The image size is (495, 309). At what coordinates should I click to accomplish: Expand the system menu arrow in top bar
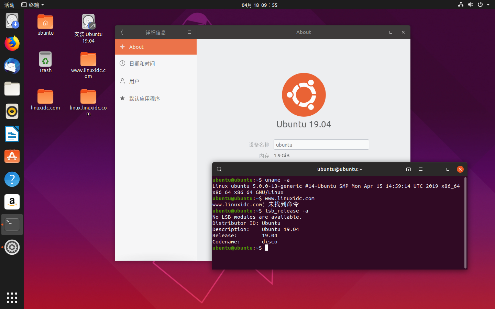488,5
